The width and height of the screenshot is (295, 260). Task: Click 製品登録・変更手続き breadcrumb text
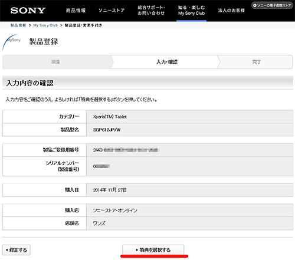pos(83,25)
